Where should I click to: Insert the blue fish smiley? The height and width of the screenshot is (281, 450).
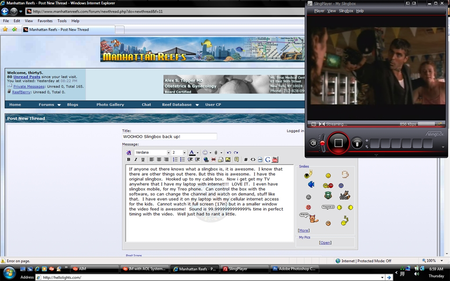click(311, 184)
